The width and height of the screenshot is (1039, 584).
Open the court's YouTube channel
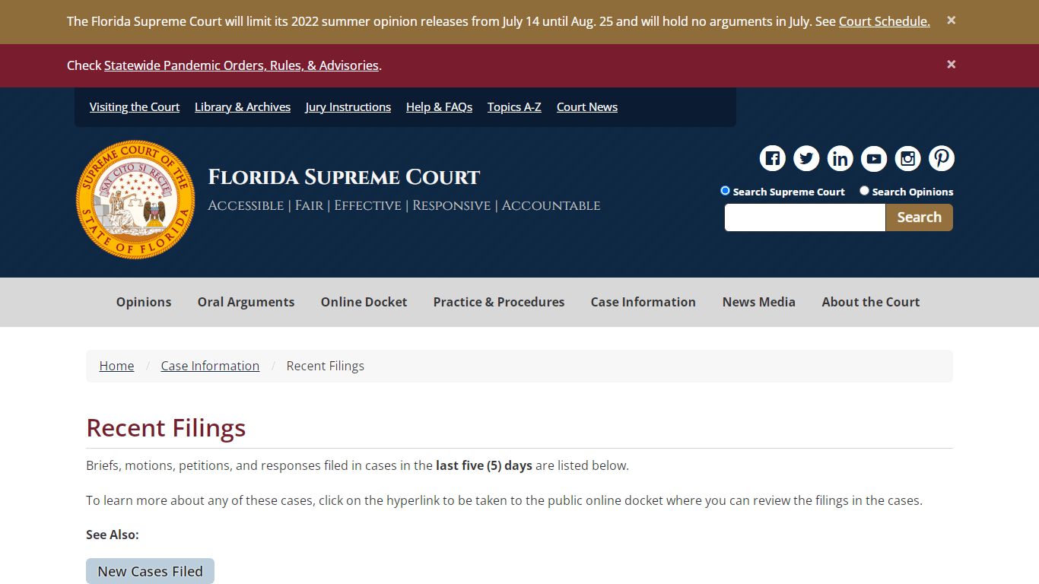pos(874,159)
